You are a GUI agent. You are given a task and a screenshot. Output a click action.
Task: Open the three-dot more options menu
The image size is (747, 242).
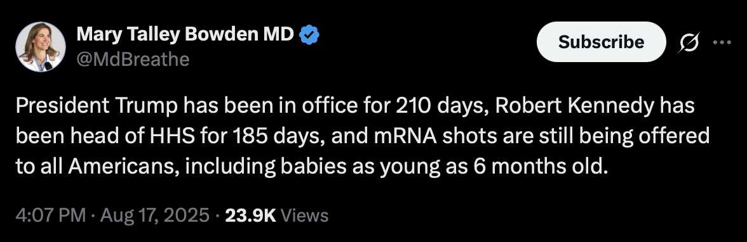(722, 42)
